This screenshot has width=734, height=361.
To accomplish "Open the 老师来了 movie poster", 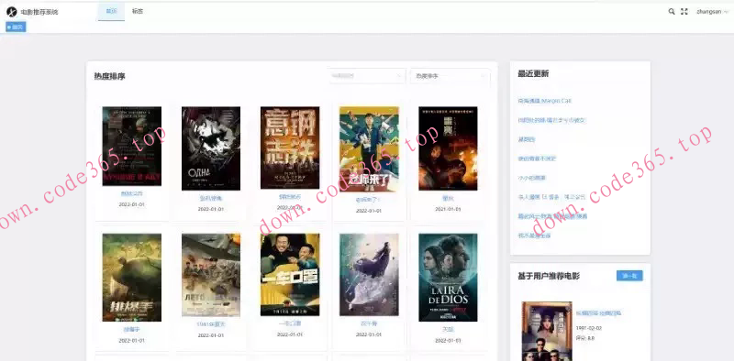I will (x=369, y=148).
